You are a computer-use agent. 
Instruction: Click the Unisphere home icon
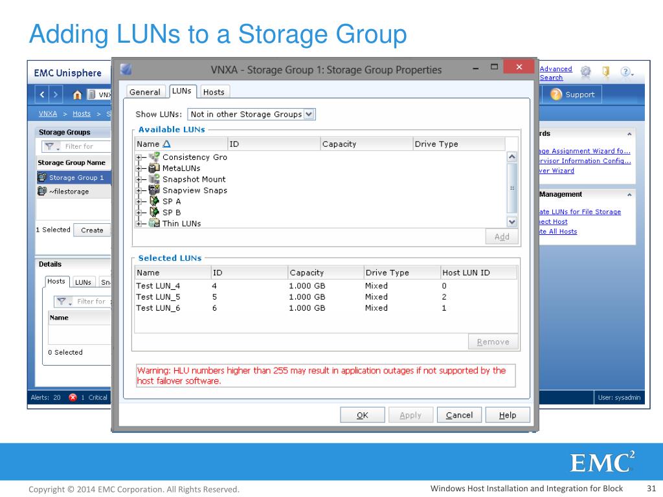[77, 94]
